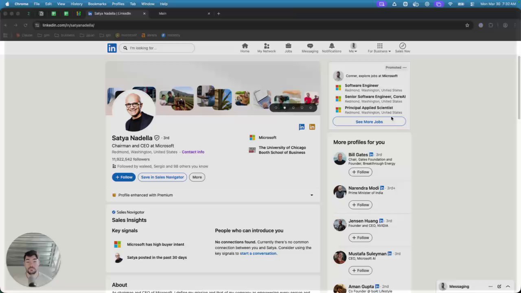Expand the Me dropdown menu
This screenshot has height=293, width=521.
pos(353,48)
